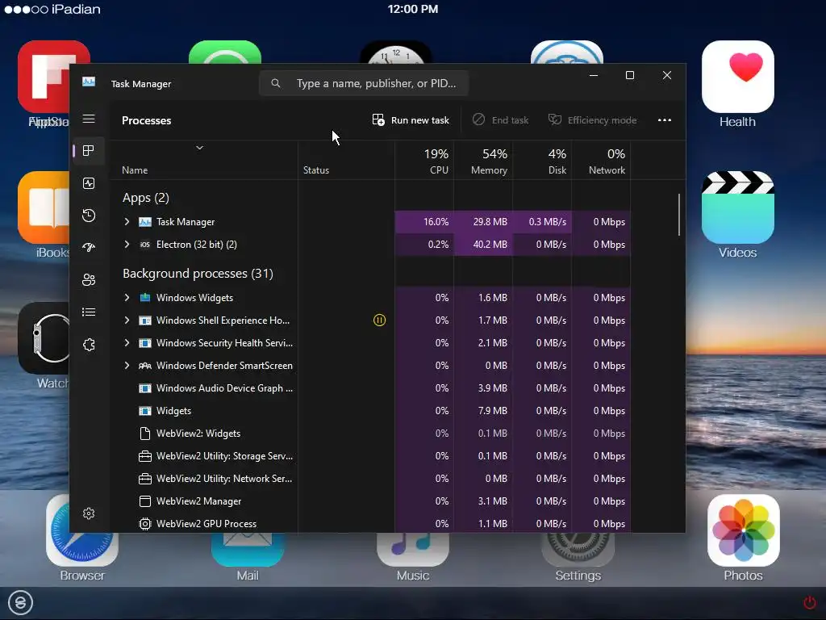Expand the Electron (32 bit) process group

(127, 244)
